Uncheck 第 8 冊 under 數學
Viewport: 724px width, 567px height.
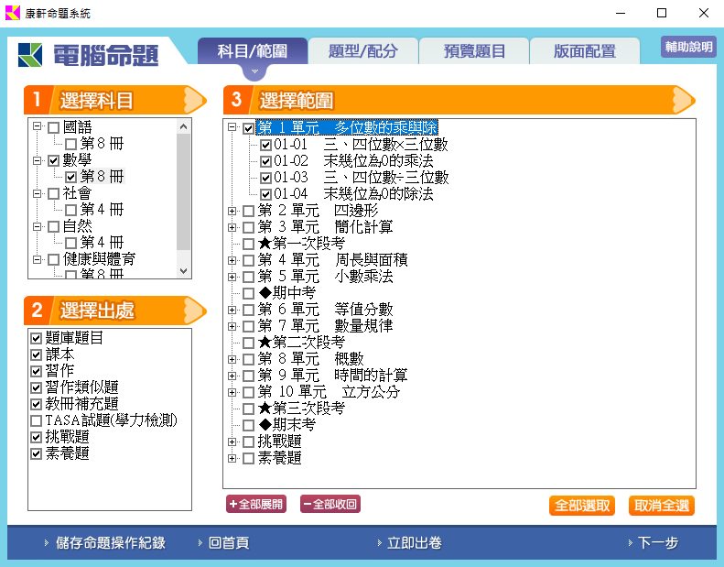point(70,177)
